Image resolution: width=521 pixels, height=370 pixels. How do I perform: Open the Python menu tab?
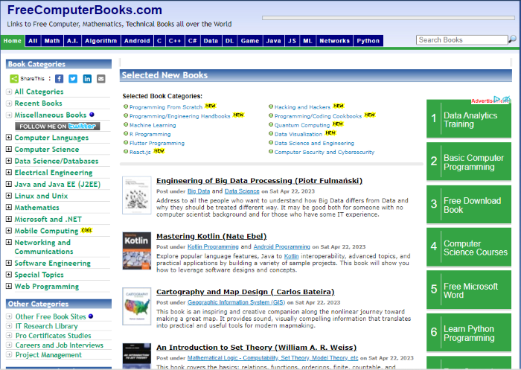[368, 41]
